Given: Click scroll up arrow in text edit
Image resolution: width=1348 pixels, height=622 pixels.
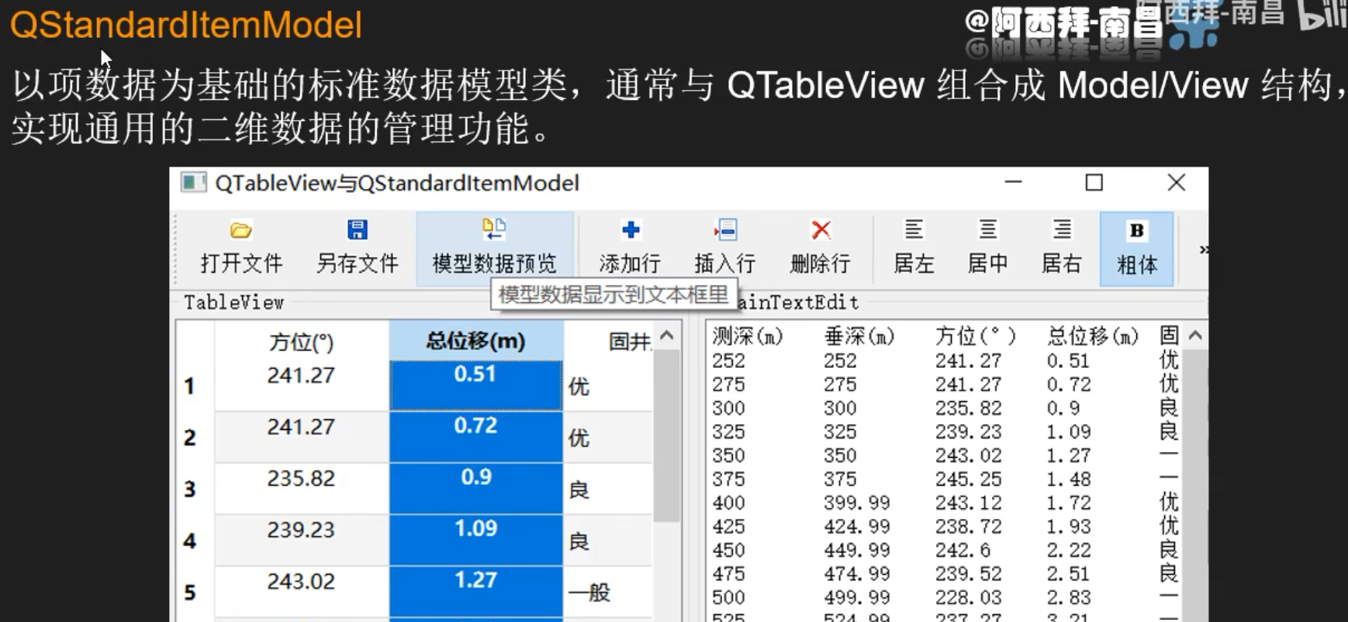Looking at the screenshot, I should pyautogui.click(x=1195, y=336).
